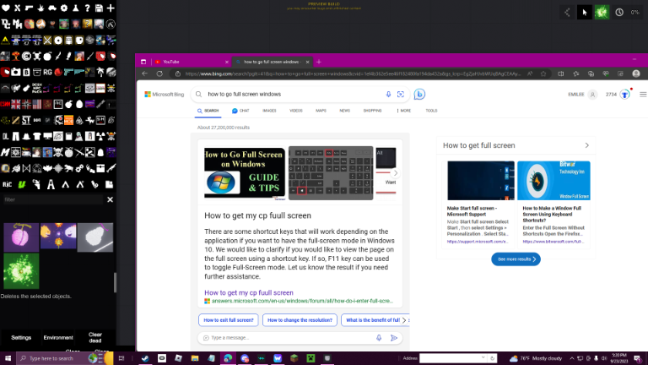Viewport: 648px width, 365px height.
Task: Clear the filter box with X
Action: point(110,199)
